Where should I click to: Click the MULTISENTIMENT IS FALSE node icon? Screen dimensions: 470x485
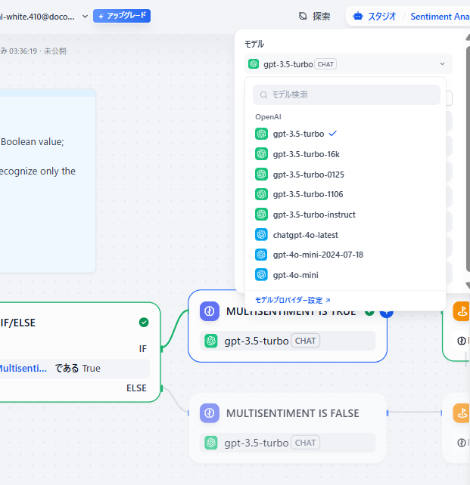click(x=210, y=413)
